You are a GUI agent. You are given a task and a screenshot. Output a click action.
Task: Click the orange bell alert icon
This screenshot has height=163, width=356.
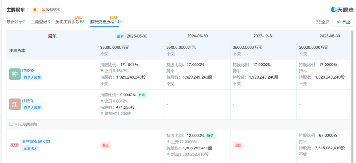pyautogui.click(x=35, y=10)
